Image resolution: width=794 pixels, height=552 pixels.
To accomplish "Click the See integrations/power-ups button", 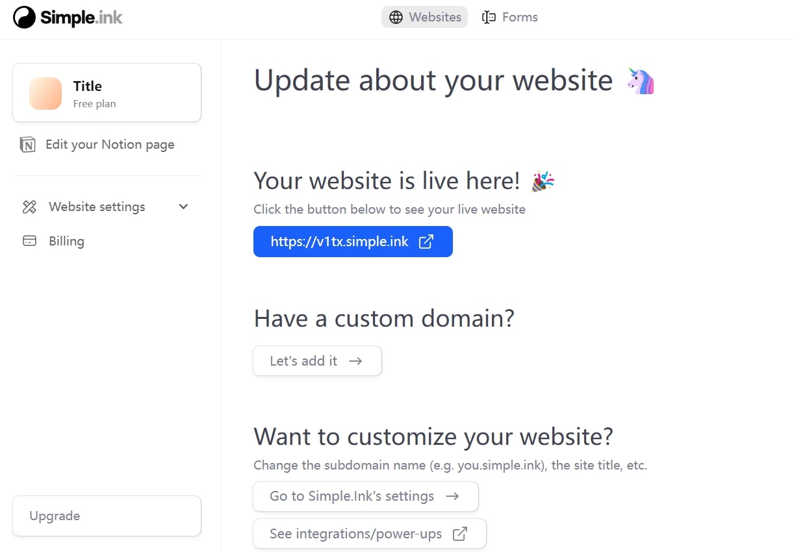I will click(356, 534).
